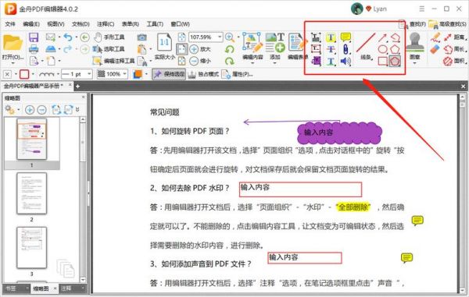The image size is (469, 297).
Task: Click the 实际大小 actual size button
Action: tap(164, 46)
